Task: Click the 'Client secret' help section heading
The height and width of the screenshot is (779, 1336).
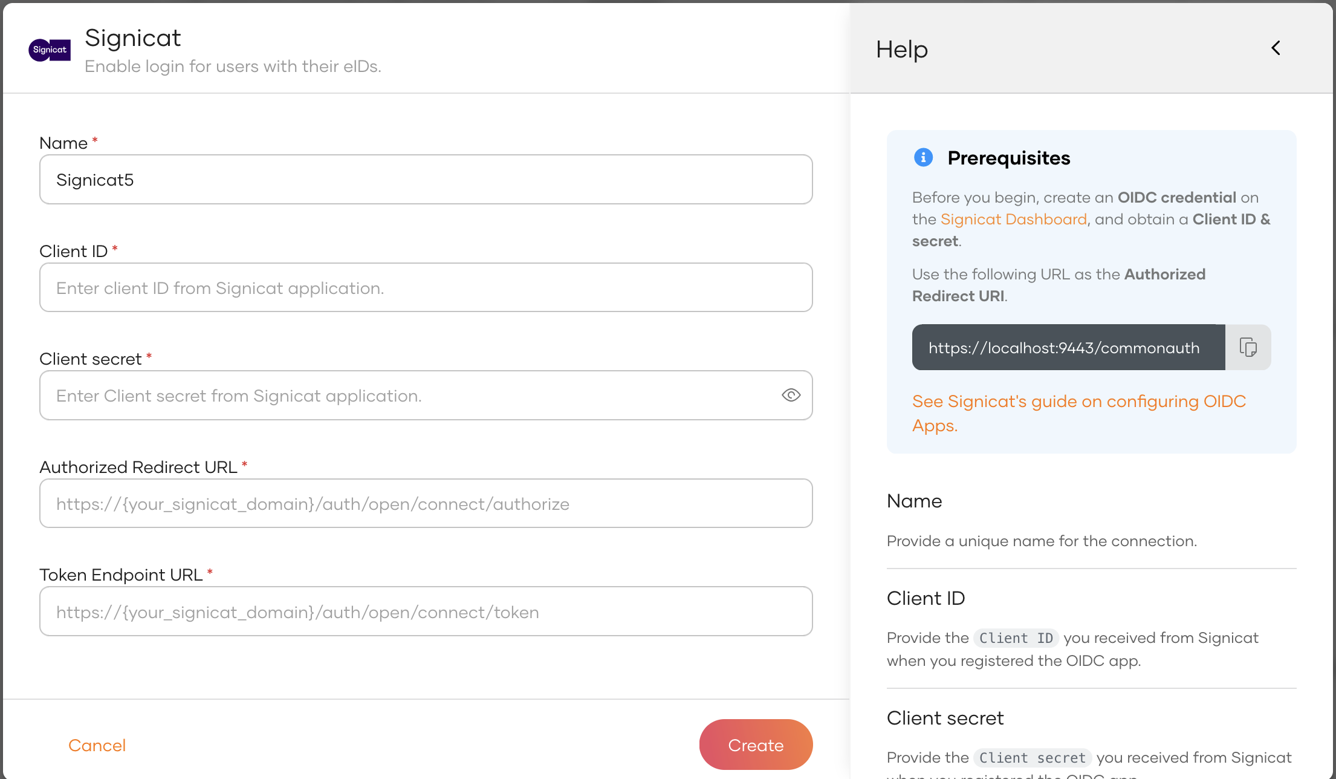Action: point(945,718)
